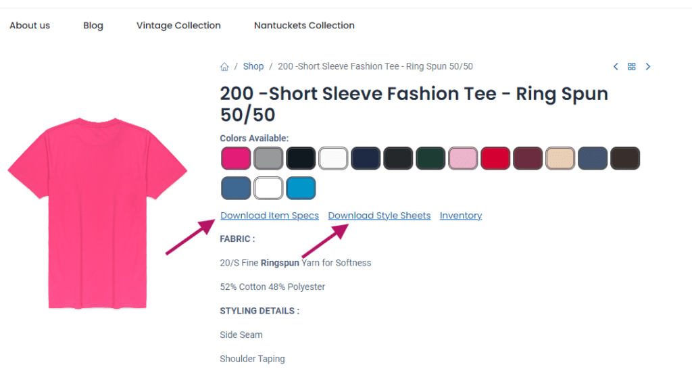Open the Inventory link
The image size is (692, 373).
pos(461,216)
